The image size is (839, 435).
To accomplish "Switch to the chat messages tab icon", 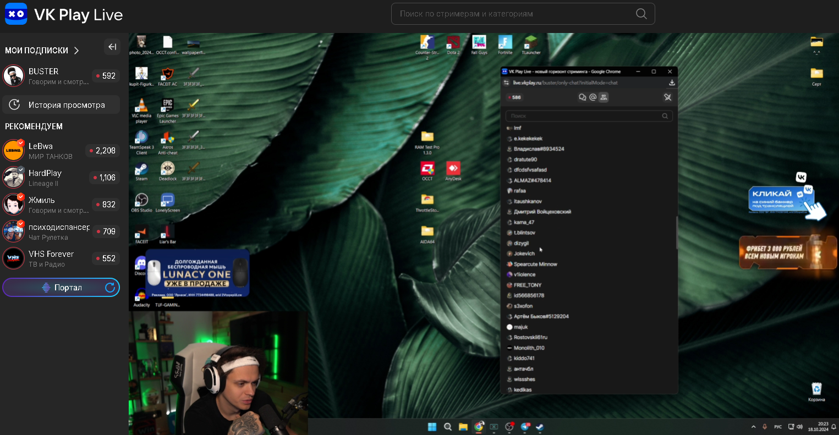I will point(582,97).
